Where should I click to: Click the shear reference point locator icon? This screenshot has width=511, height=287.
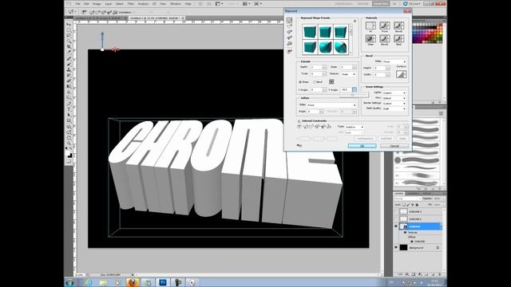tap(331, 81)
